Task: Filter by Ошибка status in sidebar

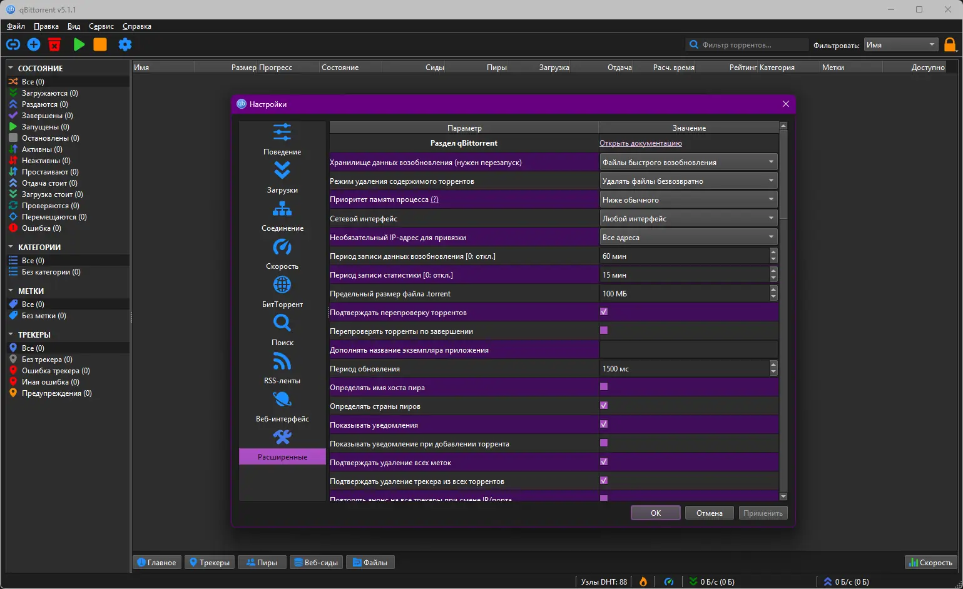Action: (68, 228)
